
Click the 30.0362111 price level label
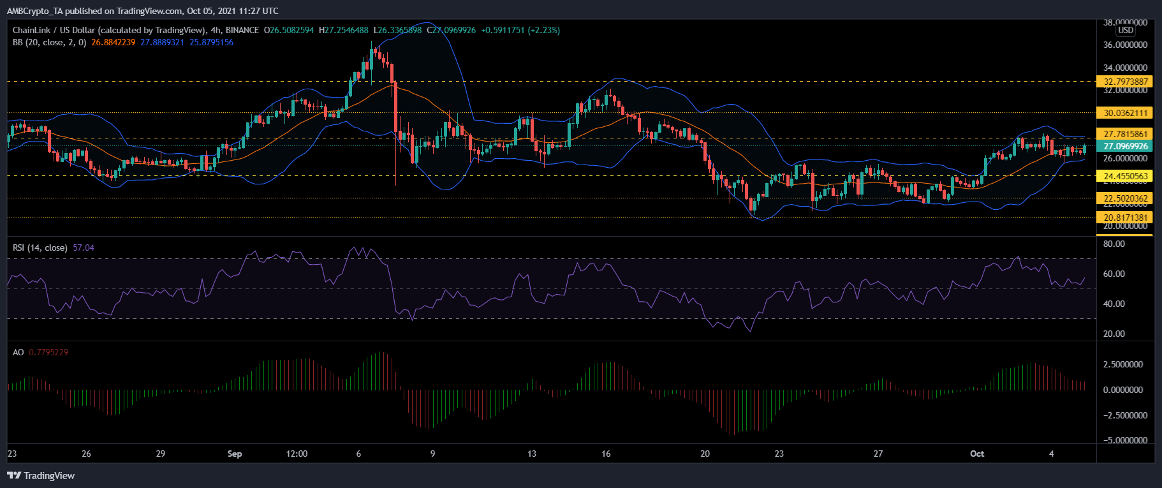(1125, 113)
